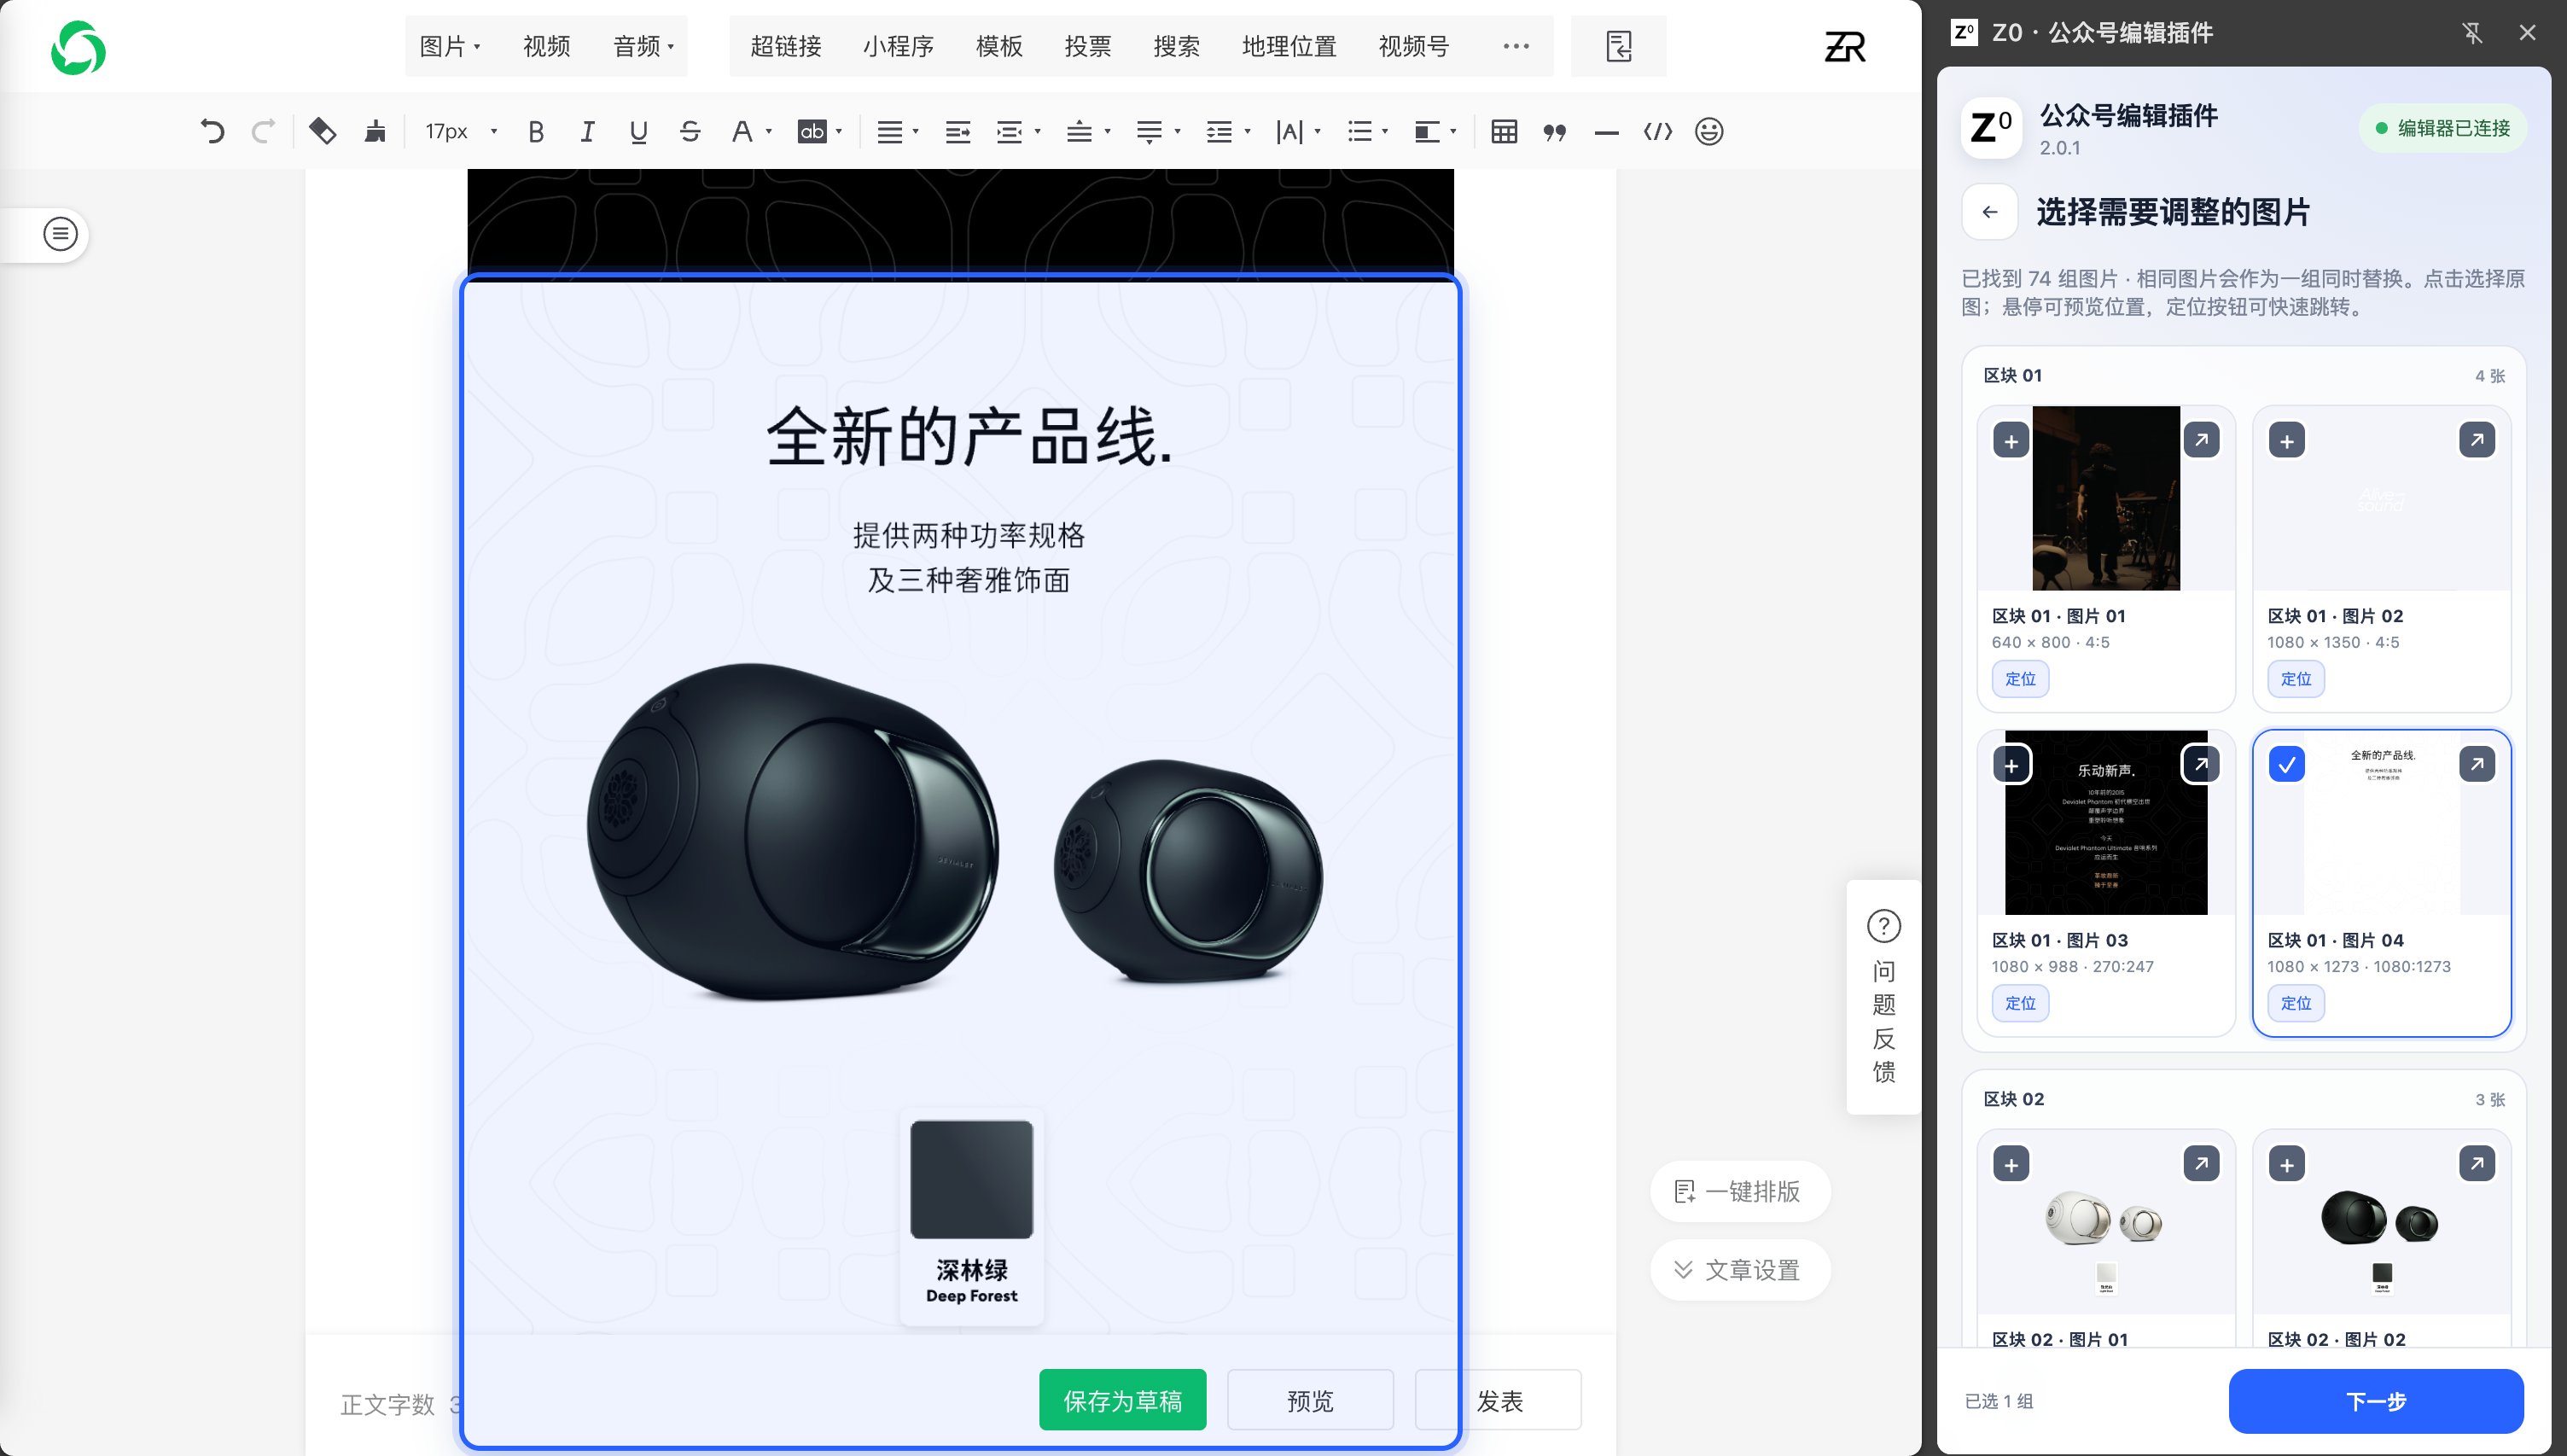The width and height of the screenshot is (2567, 1456).
Task: Expand the 文章设置 section
Action: [x=1739, y=1269]
